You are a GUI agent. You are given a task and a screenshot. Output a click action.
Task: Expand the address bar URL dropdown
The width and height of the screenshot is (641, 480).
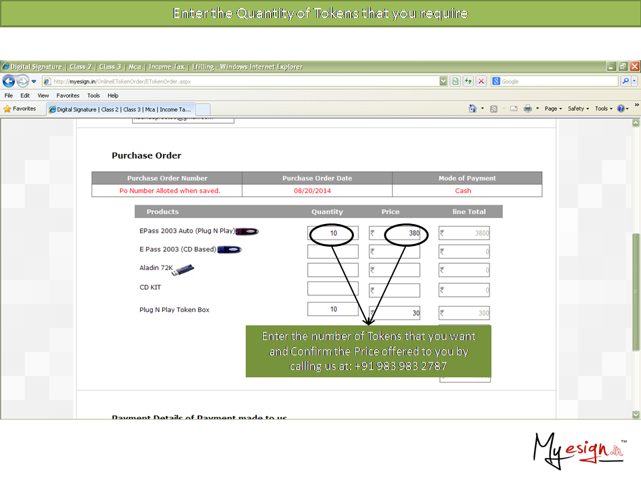[443, 81]
